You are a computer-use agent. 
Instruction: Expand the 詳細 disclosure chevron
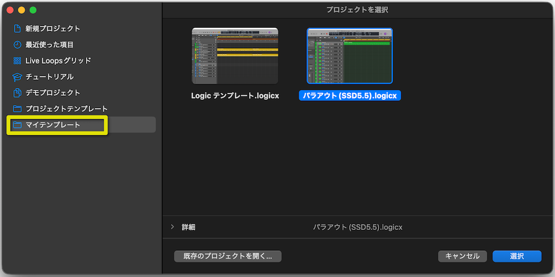(173, 227)
